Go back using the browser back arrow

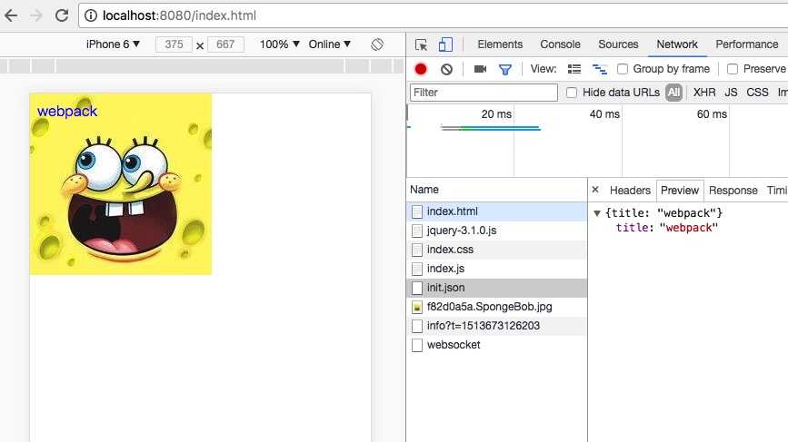(11, 15)
